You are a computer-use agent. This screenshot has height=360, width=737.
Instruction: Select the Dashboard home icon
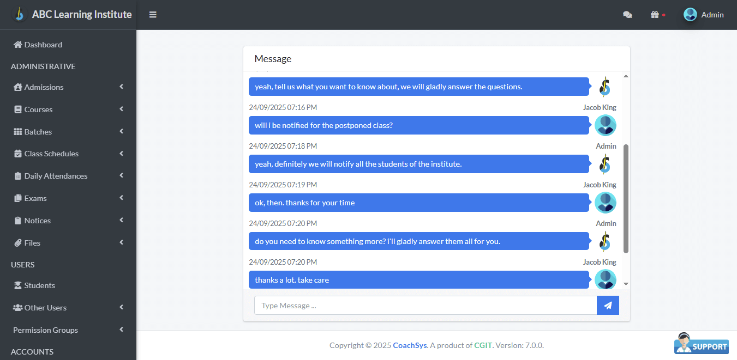[19, 45]
